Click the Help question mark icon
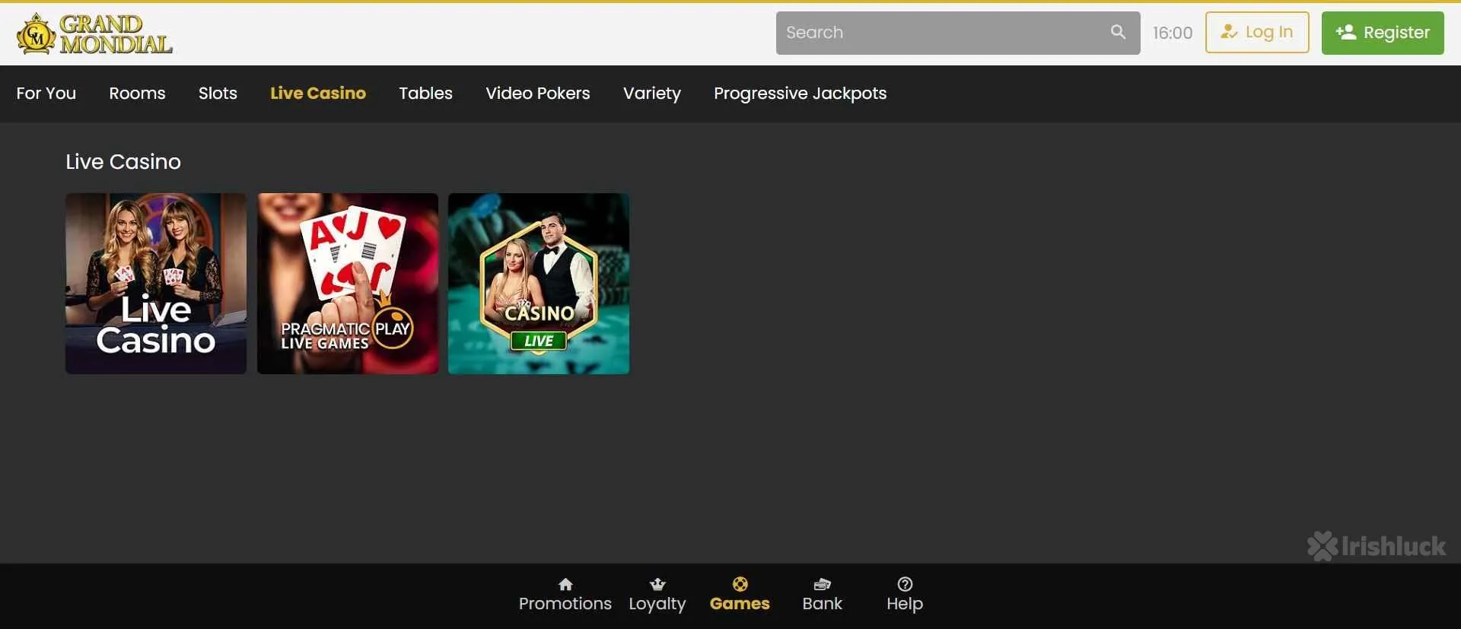 (905, 584)
